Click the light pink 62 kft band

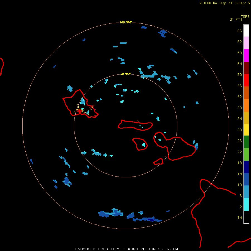coord(246,43)
